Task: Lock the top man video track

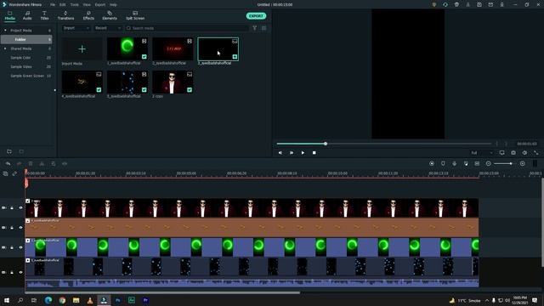Action: 12,207
